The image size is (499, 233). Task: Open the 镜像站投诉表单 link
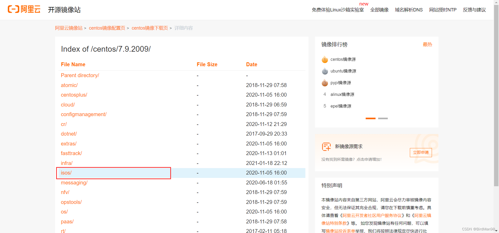coord(340,231)
